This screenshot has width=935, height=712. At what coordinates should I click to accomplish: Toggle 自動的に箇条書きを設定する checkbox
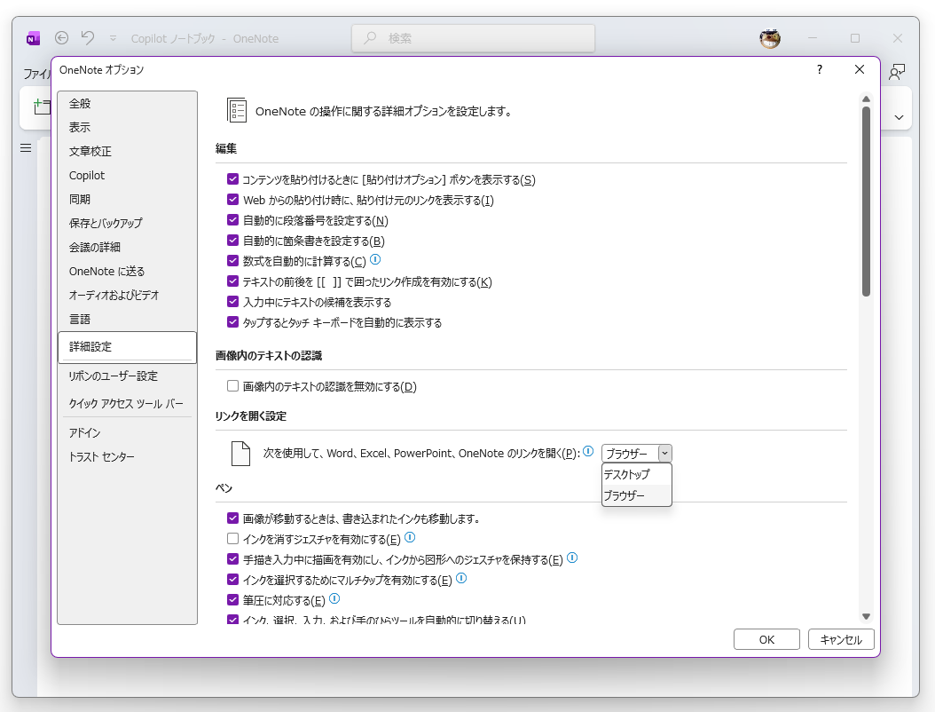[232, 241]
